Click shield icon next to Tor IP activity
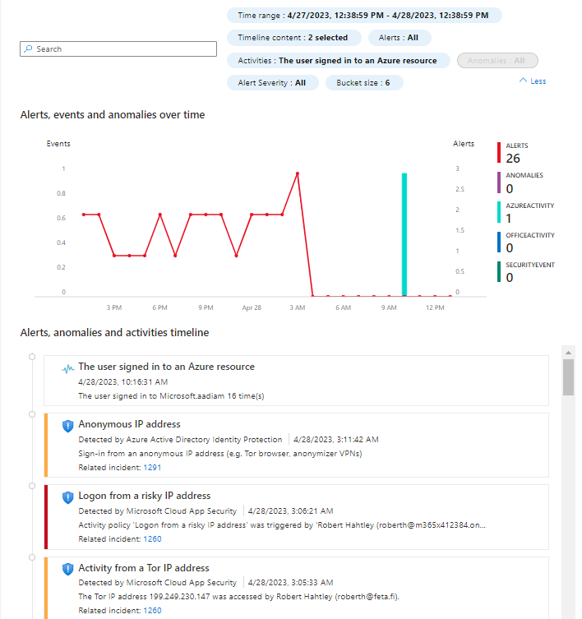Screen dimensions: 582x619 68,569
